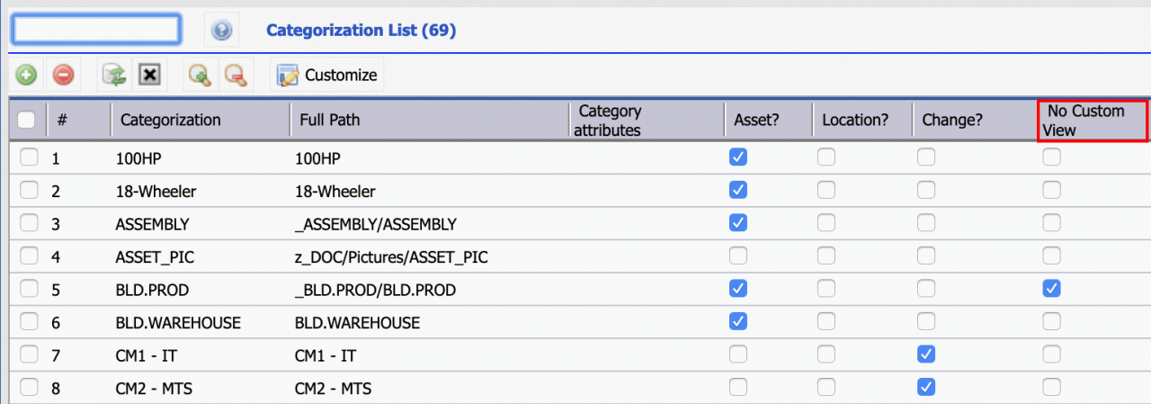1151x404 pixels.
Task: Open the BLD.WAREHOUSE categorization entry
Action: (178, 322)
